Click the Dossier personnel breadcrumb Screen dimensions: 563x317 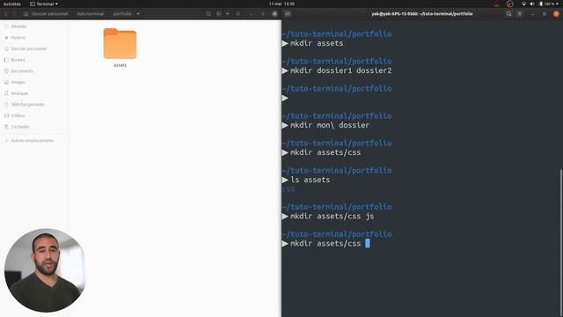point(46,14)
